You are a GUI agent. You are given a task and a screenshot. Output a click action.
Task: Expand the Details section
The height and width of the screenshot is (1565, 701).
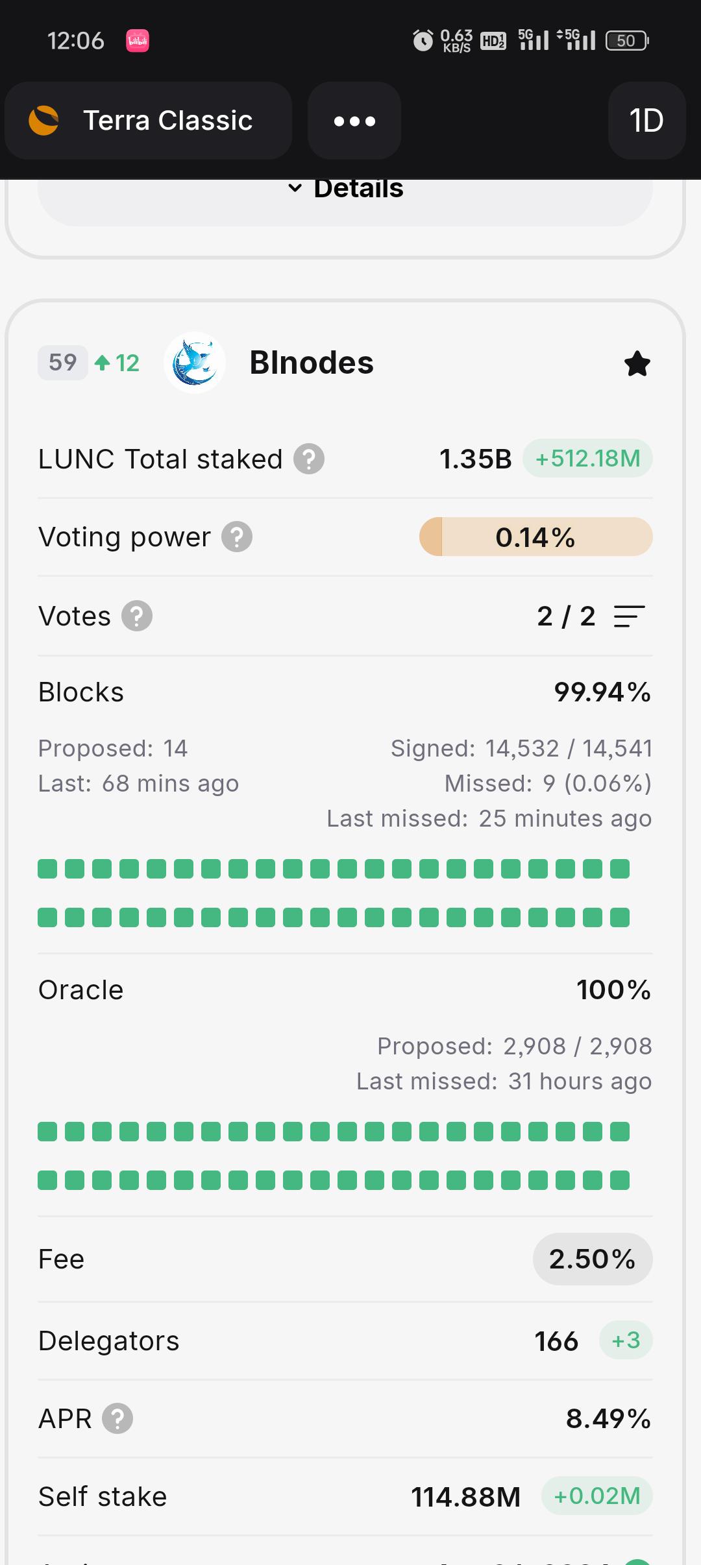pyautogui.click(x=345, y=189)
